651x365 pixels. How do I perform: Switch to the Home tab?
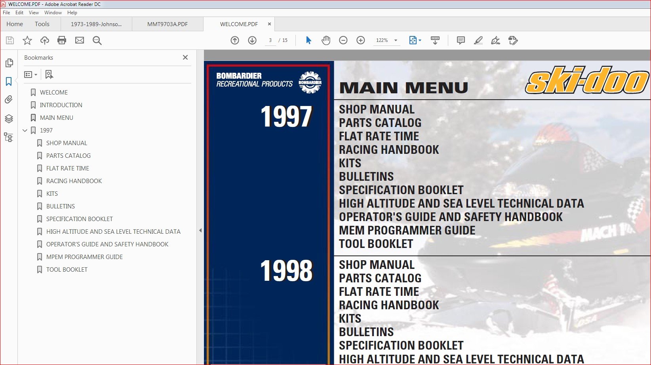(x=15, y=24)
